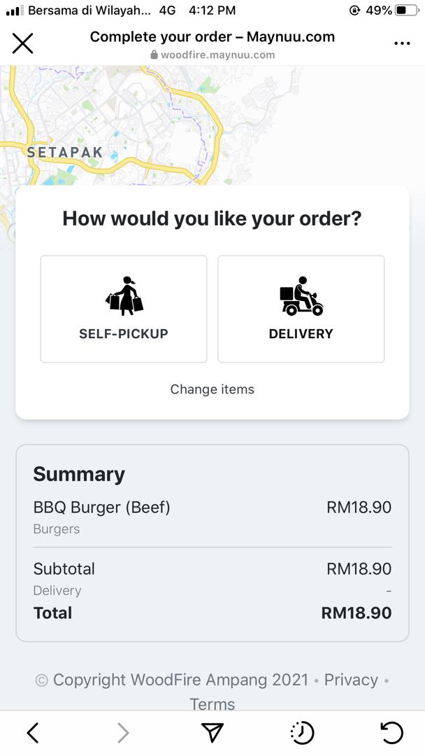Viewport: 425px width, 756px height.
Task: Choose the shopper icon for Self-Pickup
Action: click(124, 295)
